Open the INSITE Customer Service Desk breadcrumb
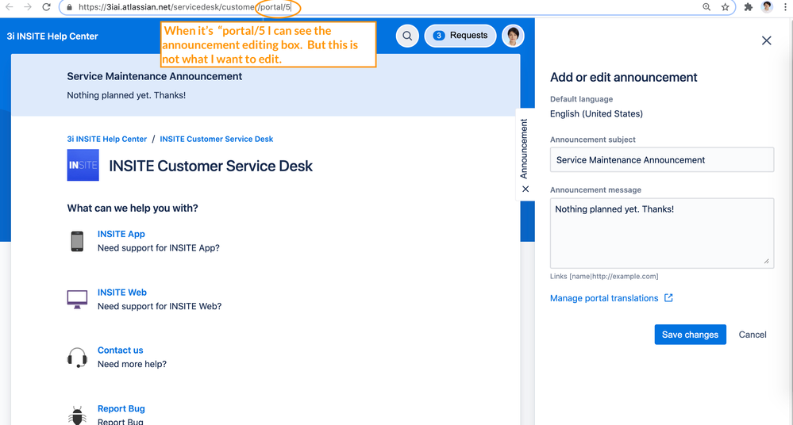Screen dimensions: 793x425 pyautogui.click(x=217, y=139)
